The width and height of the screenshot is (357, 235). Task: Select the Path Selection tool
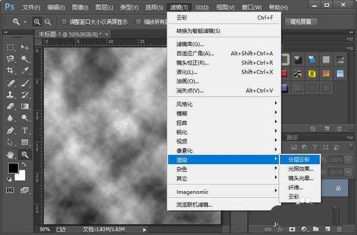(10, 142)
